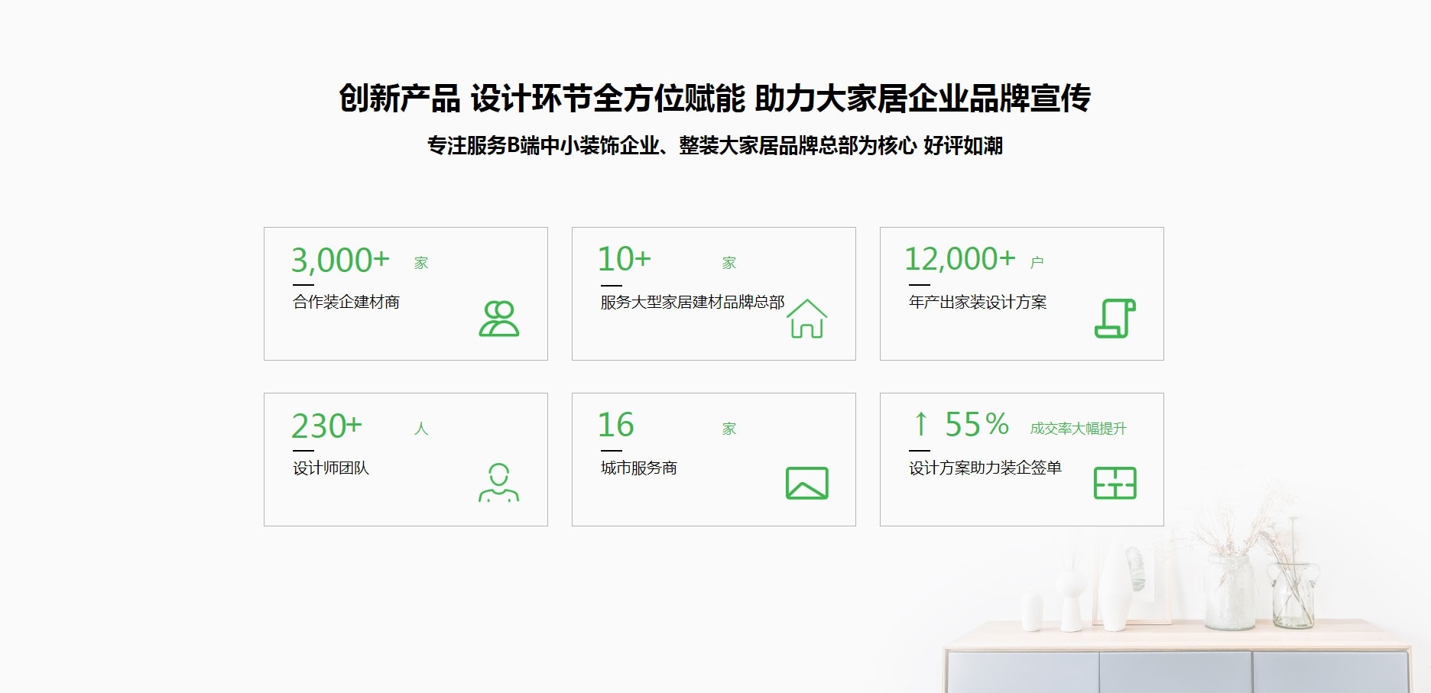Click the up arrow beside 55%
The image size is (1431, 693).
click(921, 423)
